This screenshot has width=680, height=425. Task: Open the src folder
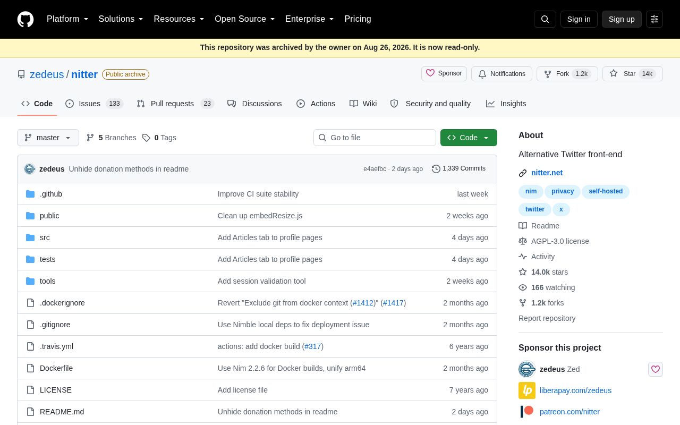[x=45, y=237]
